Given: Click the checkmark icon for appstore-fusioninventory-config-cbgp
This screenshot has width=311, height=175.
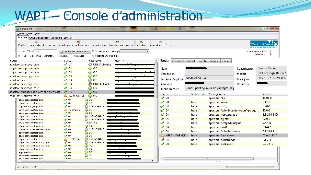Looking at the screenshot, I should coord(162,111).
